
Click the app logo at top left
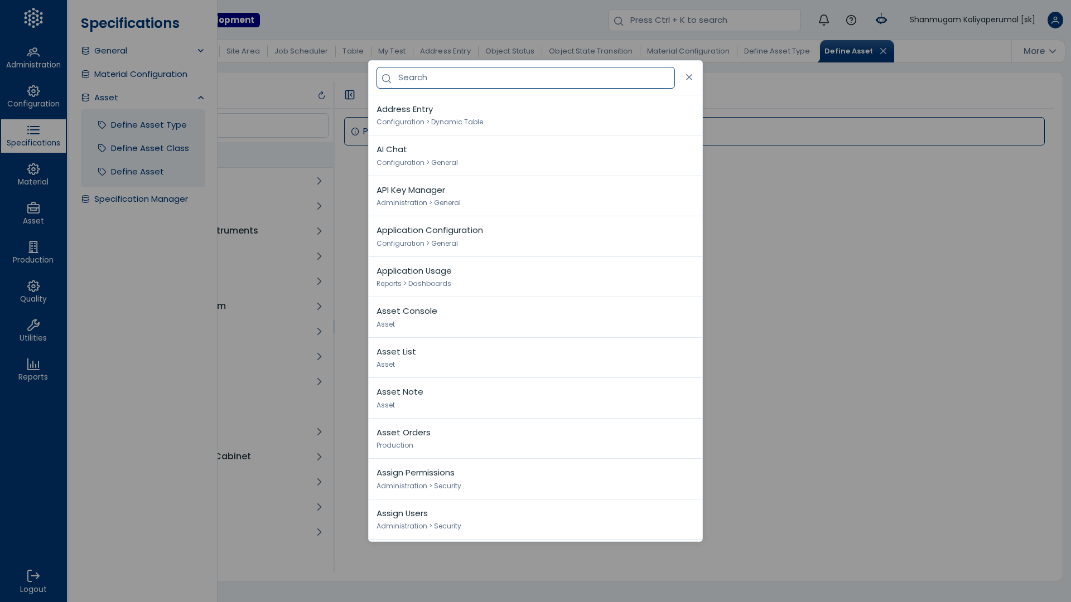33,18
